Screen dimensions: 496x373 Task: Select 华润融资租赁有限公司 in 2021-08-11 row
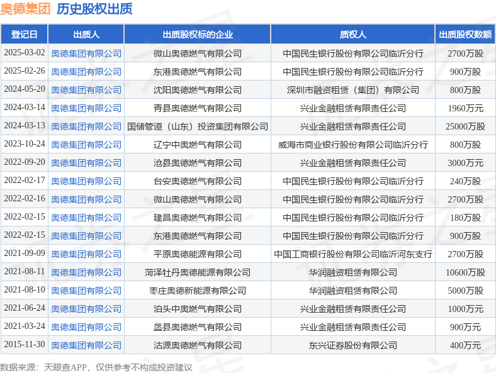coord(353,272)
